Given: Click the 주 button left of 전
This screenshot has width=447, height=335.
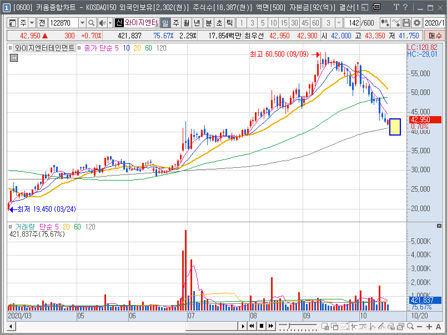Looking at the screenshot, I should (23, 23).
